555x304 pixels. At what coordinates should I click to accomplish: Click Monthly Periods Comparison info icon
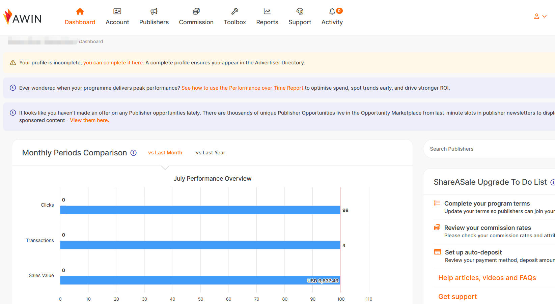[x=134, y=153]
